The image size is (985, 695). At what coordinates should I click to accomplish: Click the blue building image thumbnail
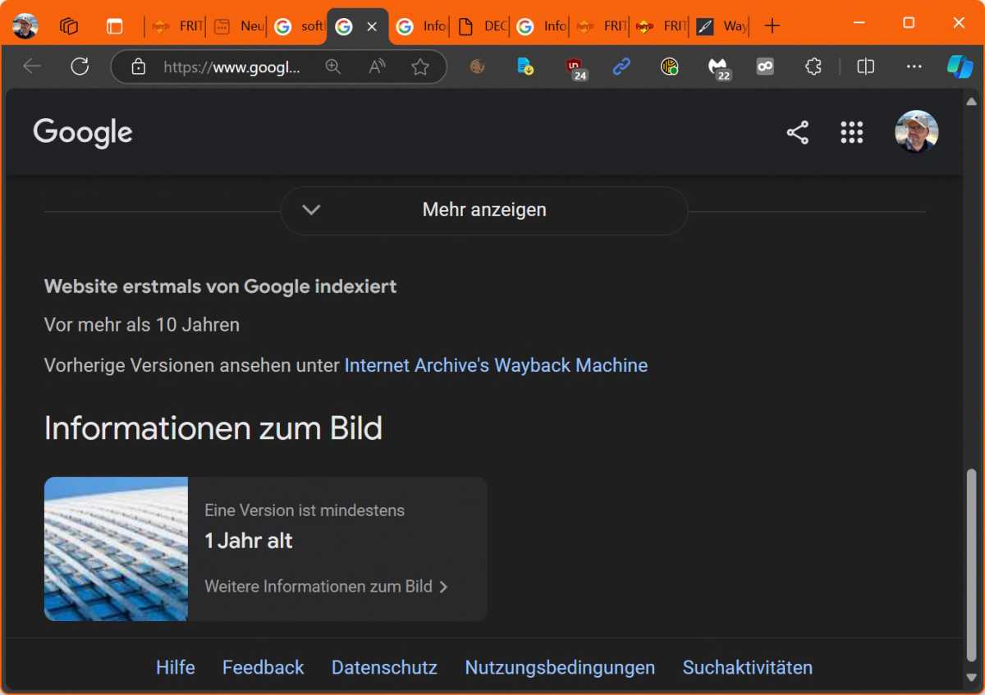coord(116,549)
